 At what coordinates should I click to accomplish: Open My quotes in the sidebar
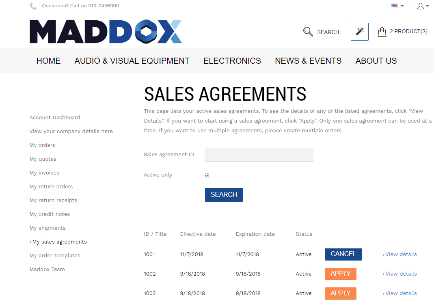click(x=43, y=159)
